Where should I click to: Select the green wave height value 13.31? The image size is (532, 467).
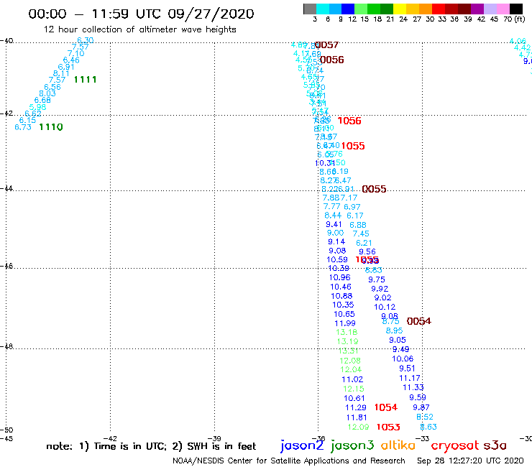(349, 351)
